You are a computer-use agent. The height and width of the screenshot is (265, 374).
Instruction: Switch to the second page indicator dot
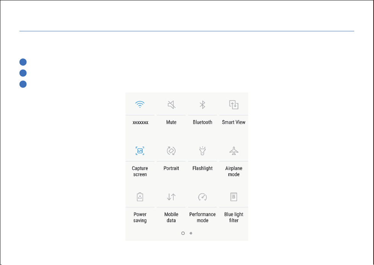(191, 233)
